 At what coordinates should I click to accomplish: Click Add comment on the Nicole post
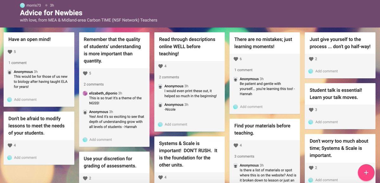[x=176, y=124]
